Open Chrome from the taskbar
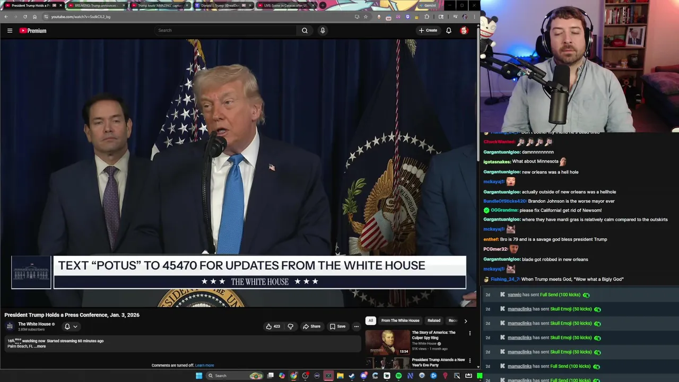Image resolution: width=679 pixels, height=382 pixels. [293, 376]
